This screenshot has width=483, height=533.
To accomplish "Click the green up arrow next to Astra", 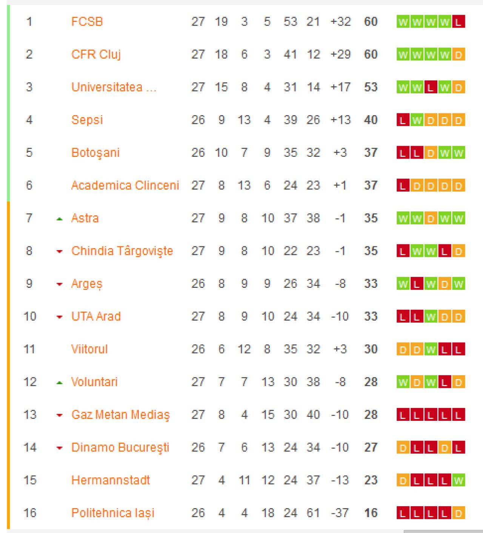I will [59, 219].
